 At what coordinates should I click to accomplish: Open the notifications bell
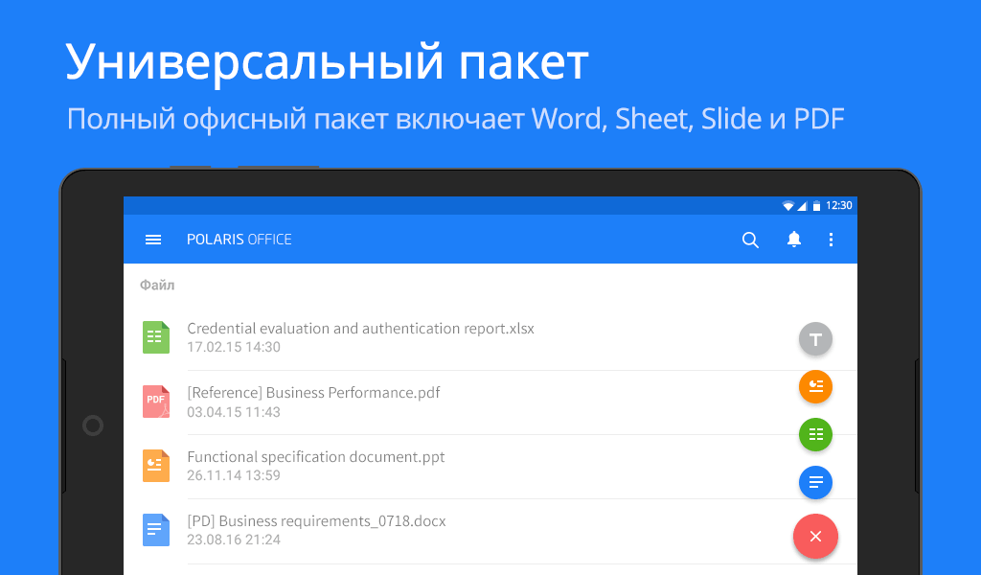coord(793,240)
